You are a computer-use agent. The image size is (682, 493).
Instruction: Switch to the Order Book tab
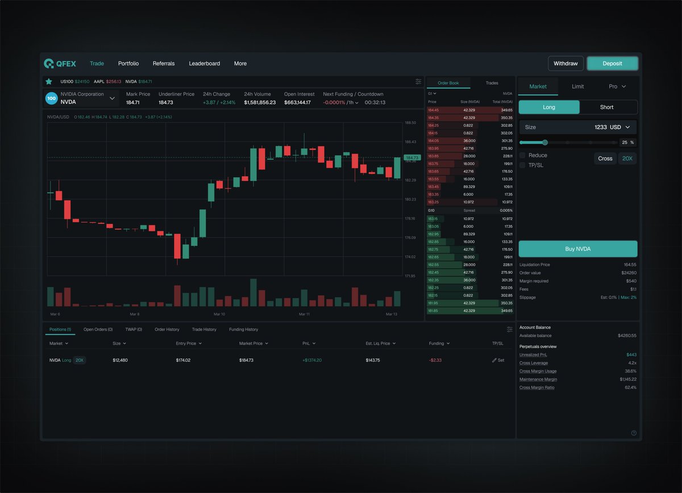448,83
